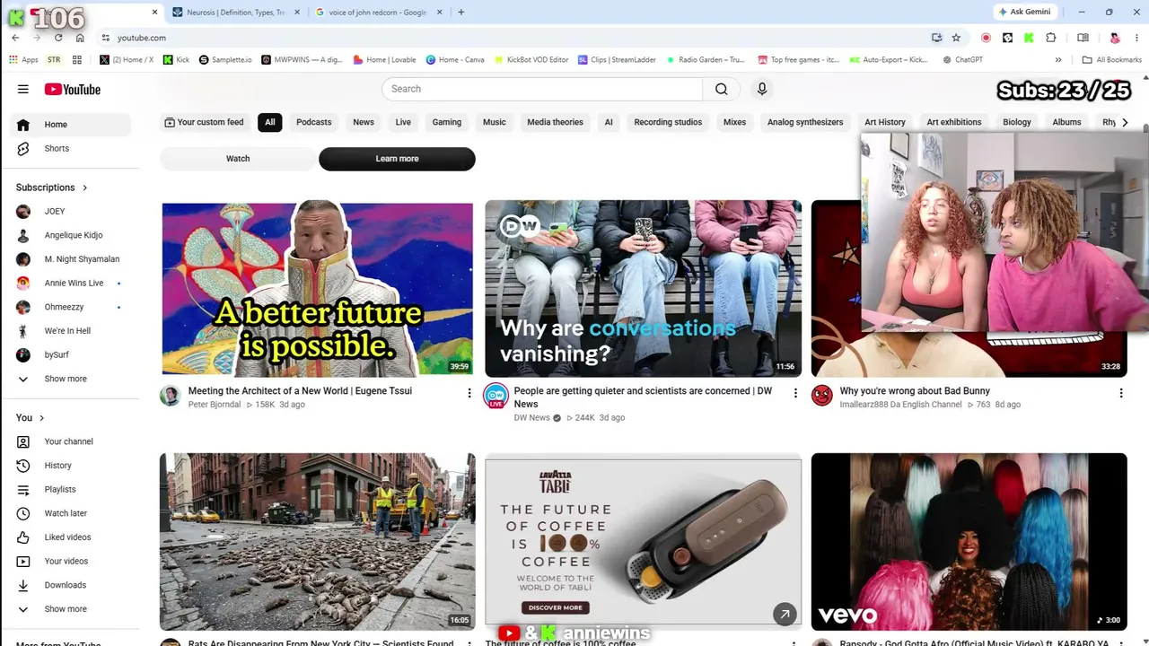Start voice search with the microphone icon
The image size is (1149, 646).
click(x=762, y=89)
